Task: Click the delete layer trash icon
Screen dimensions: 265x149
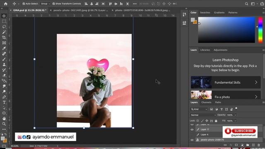Action: [259, 145]
